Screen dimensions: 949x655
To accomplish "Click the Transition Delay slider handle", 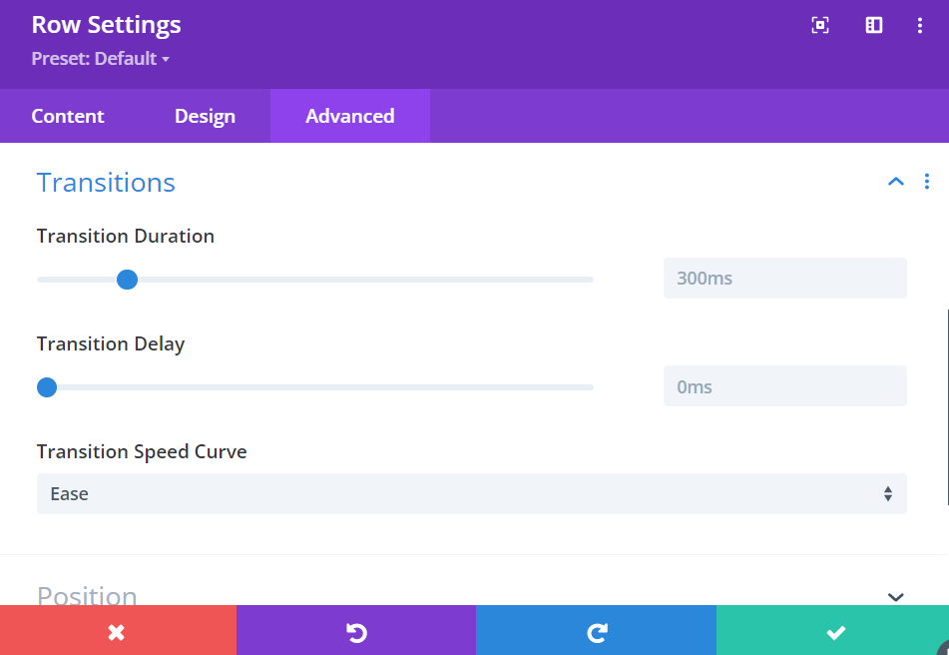I will pyautogui.click(x=47, y=387).
